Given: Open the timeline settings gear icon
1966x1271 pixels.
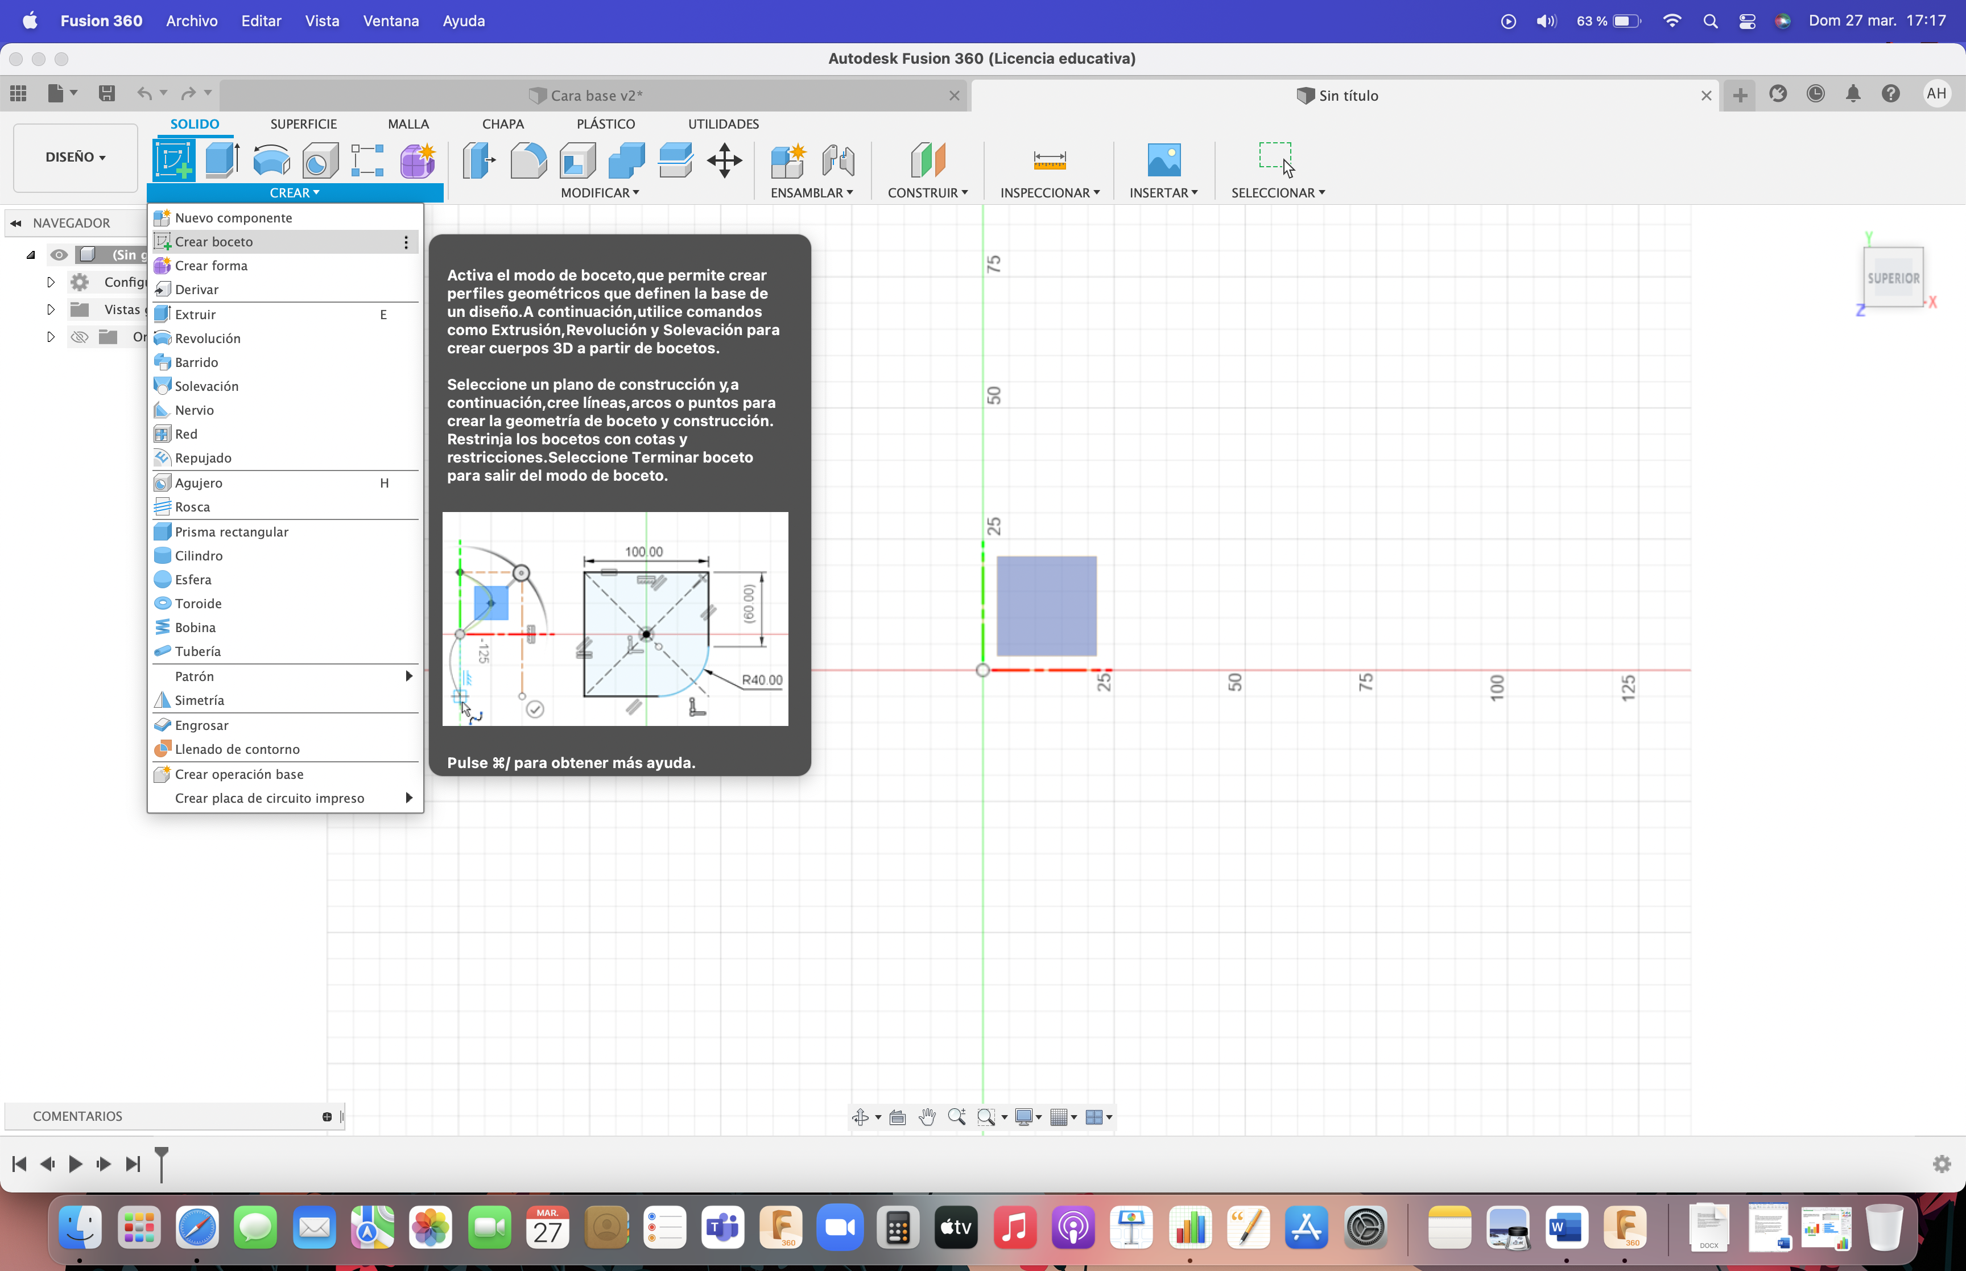Looking at the screenshot, I should (x=1941, y=1163).
